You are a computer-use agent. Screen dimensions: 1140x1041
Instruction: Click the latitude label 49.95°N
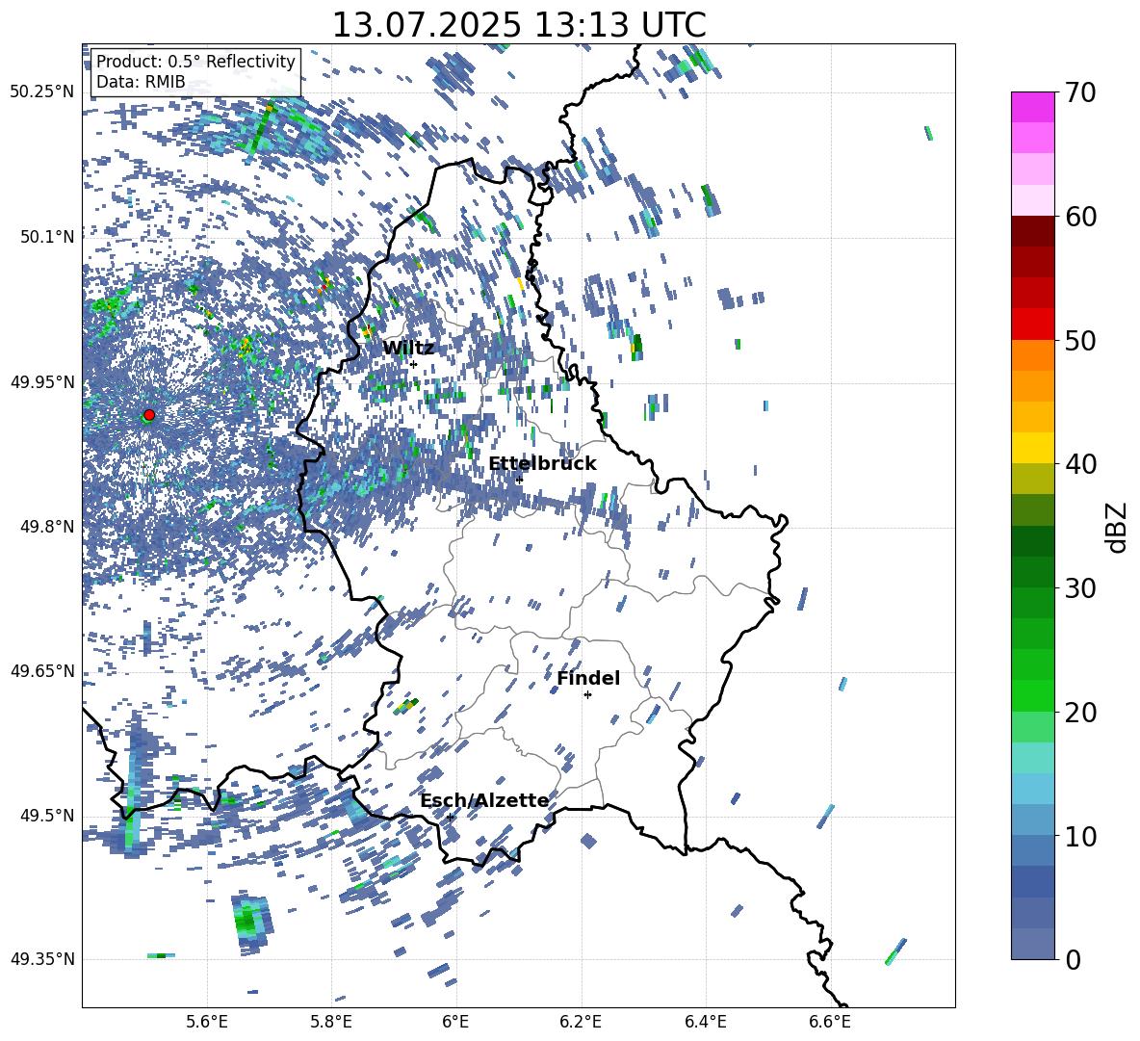42,382
